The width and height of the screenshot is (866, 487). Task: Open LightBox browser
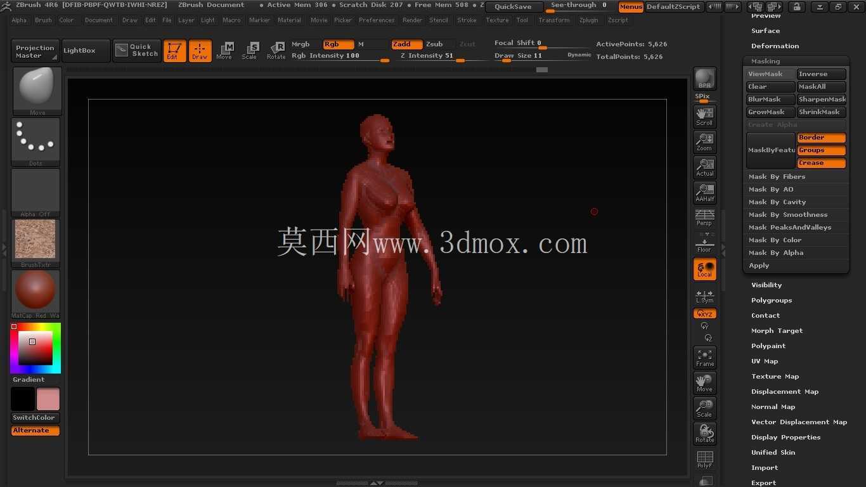pyautogui.click(x=85, y=51)
